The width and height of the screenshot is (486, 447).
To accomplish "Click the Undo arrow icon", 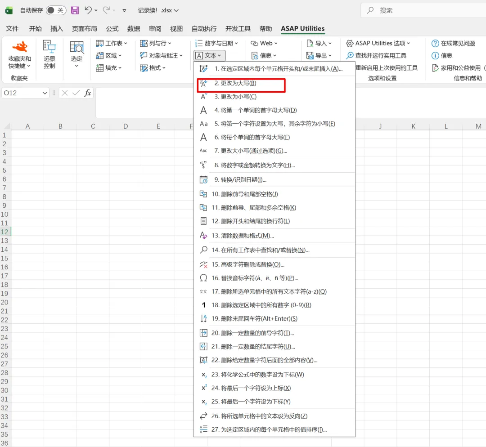I will click(88, 10).
